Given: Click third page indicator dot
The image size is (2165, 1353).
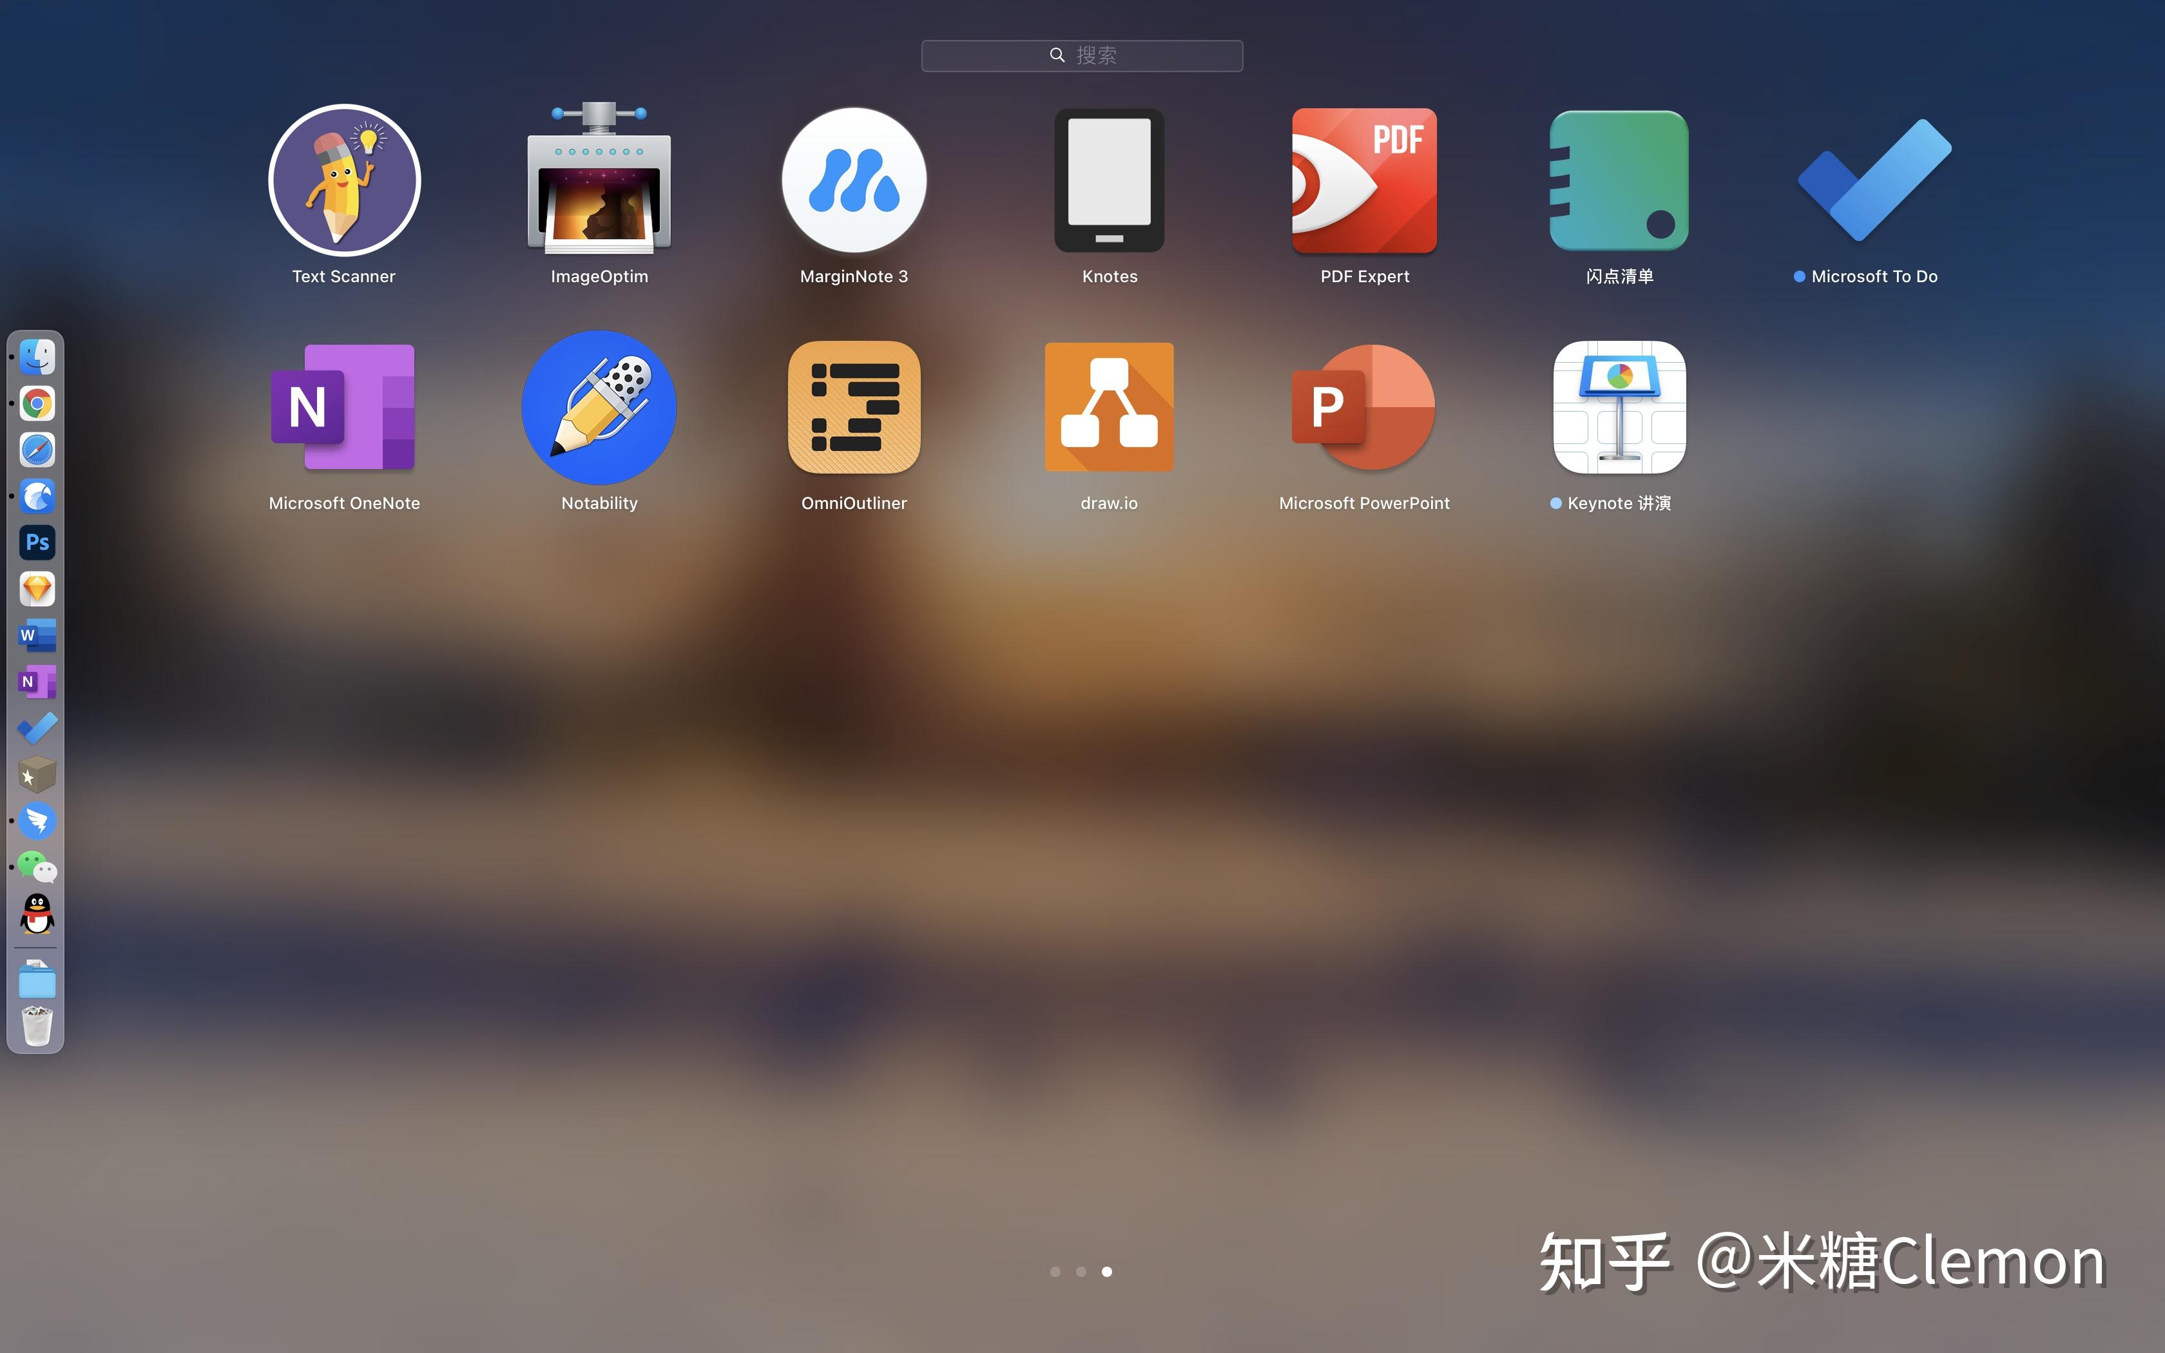Looking at the screenshot, I should point(1108,1272).
